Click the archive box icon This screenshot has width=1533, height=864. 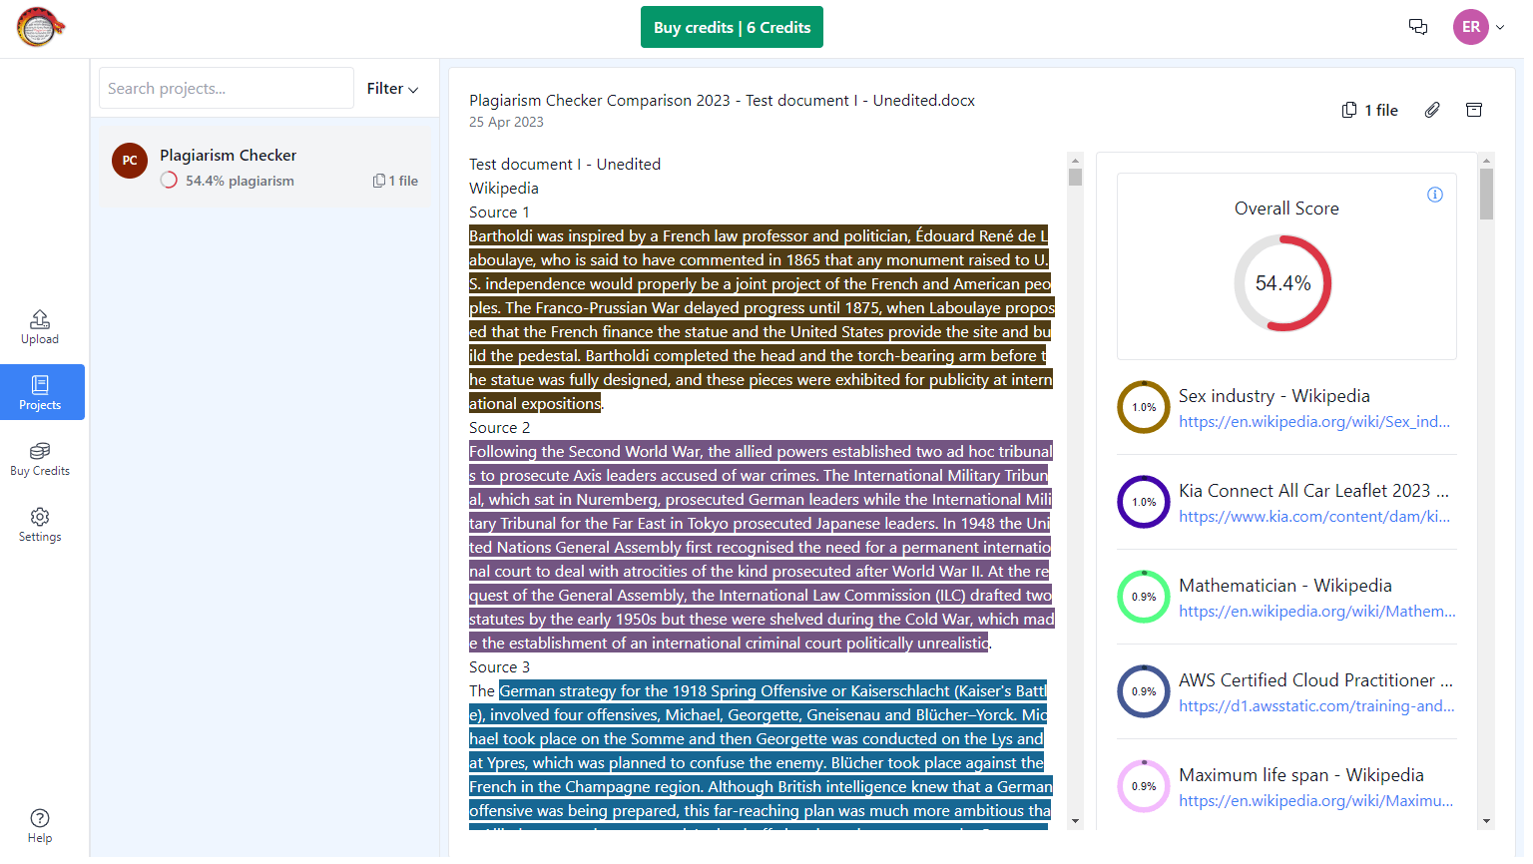pos(1474,110)
